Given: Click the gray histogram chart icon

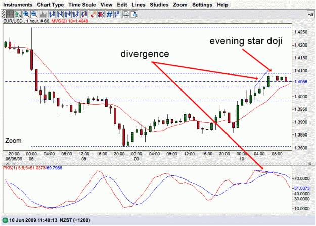Looking at the screenshot, I should click(x=43, y=14).
